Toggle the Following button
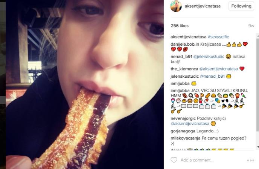 tap(241, 6)
